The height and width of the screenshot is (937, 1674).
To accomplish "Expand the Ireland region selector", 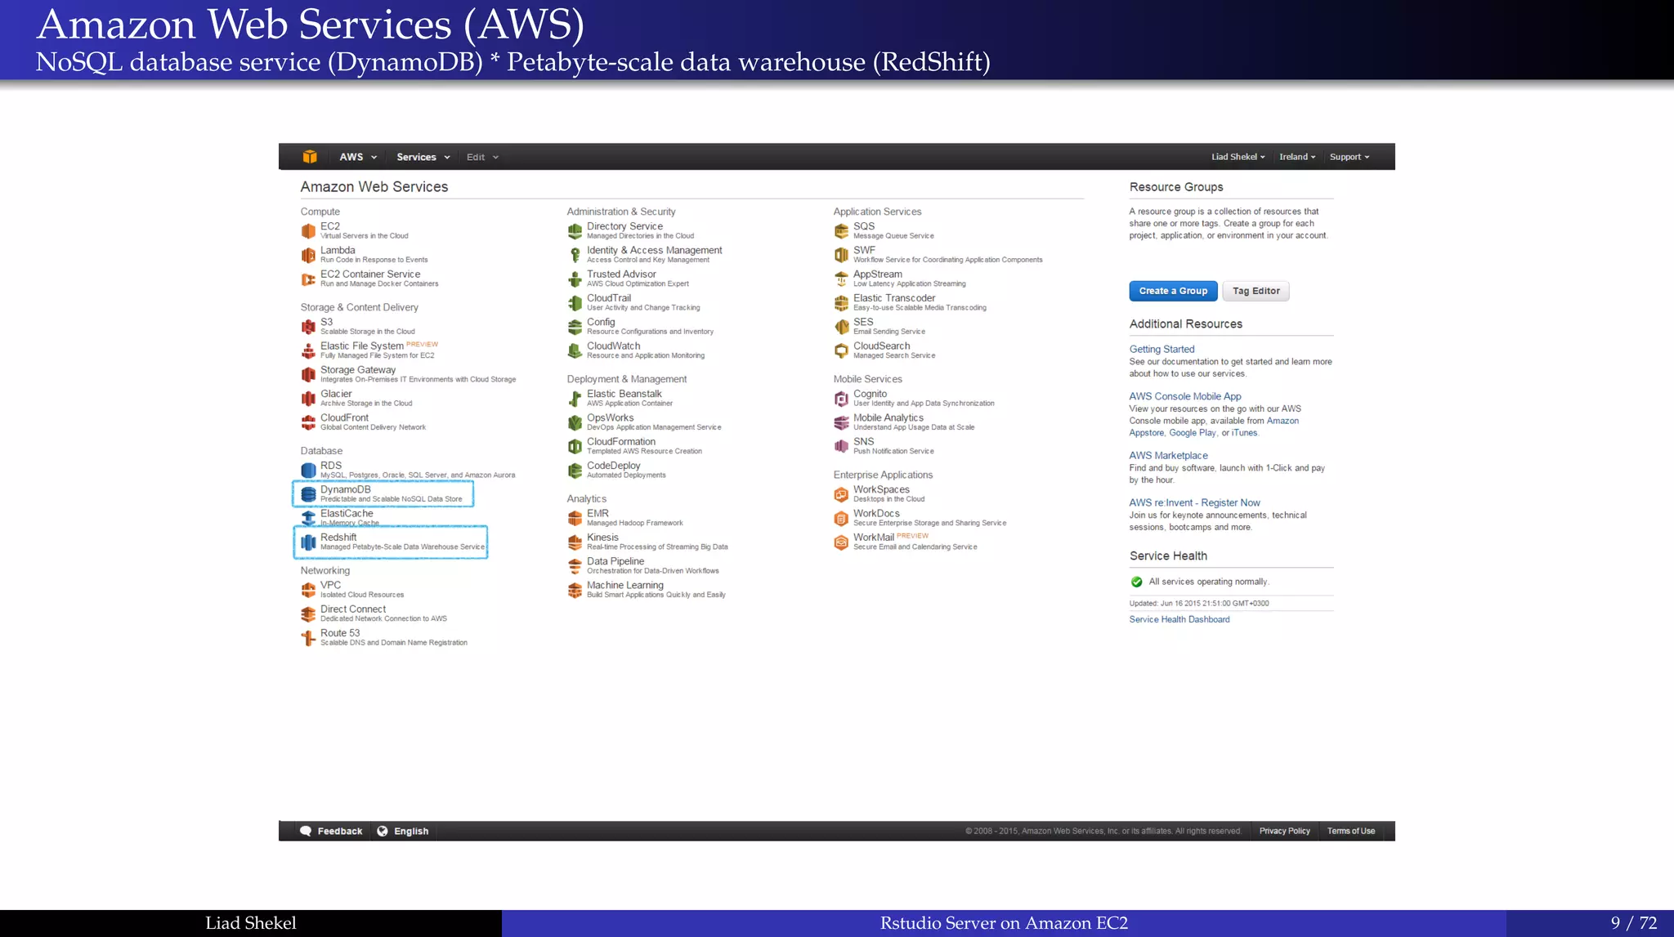I will point(1297,157).
